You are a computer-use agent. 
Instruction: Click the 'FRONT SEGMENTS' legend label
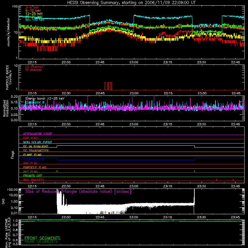coord(42,238)
